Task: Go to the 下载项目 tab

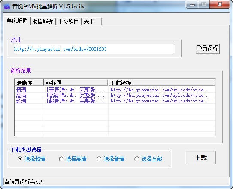Action: tap(68, 21)
